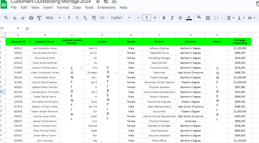Open the Calibri font dropdown
Viewport: 259px width, 143px height.
click(x=121, y=18)
